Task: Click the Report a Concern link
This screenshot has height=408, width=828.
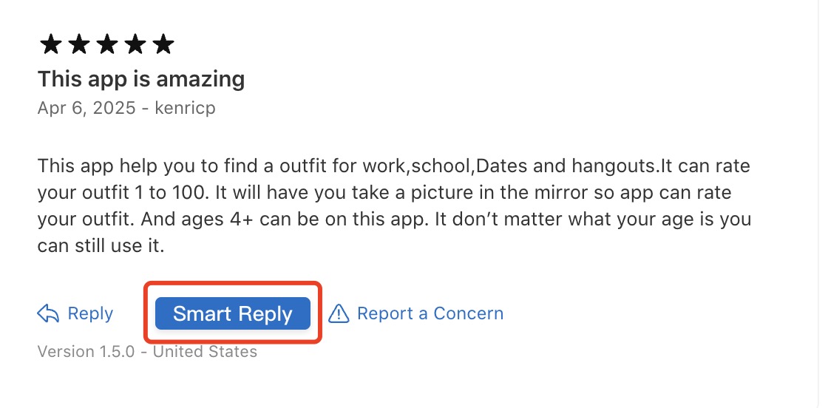Action: tap(430, 313)
